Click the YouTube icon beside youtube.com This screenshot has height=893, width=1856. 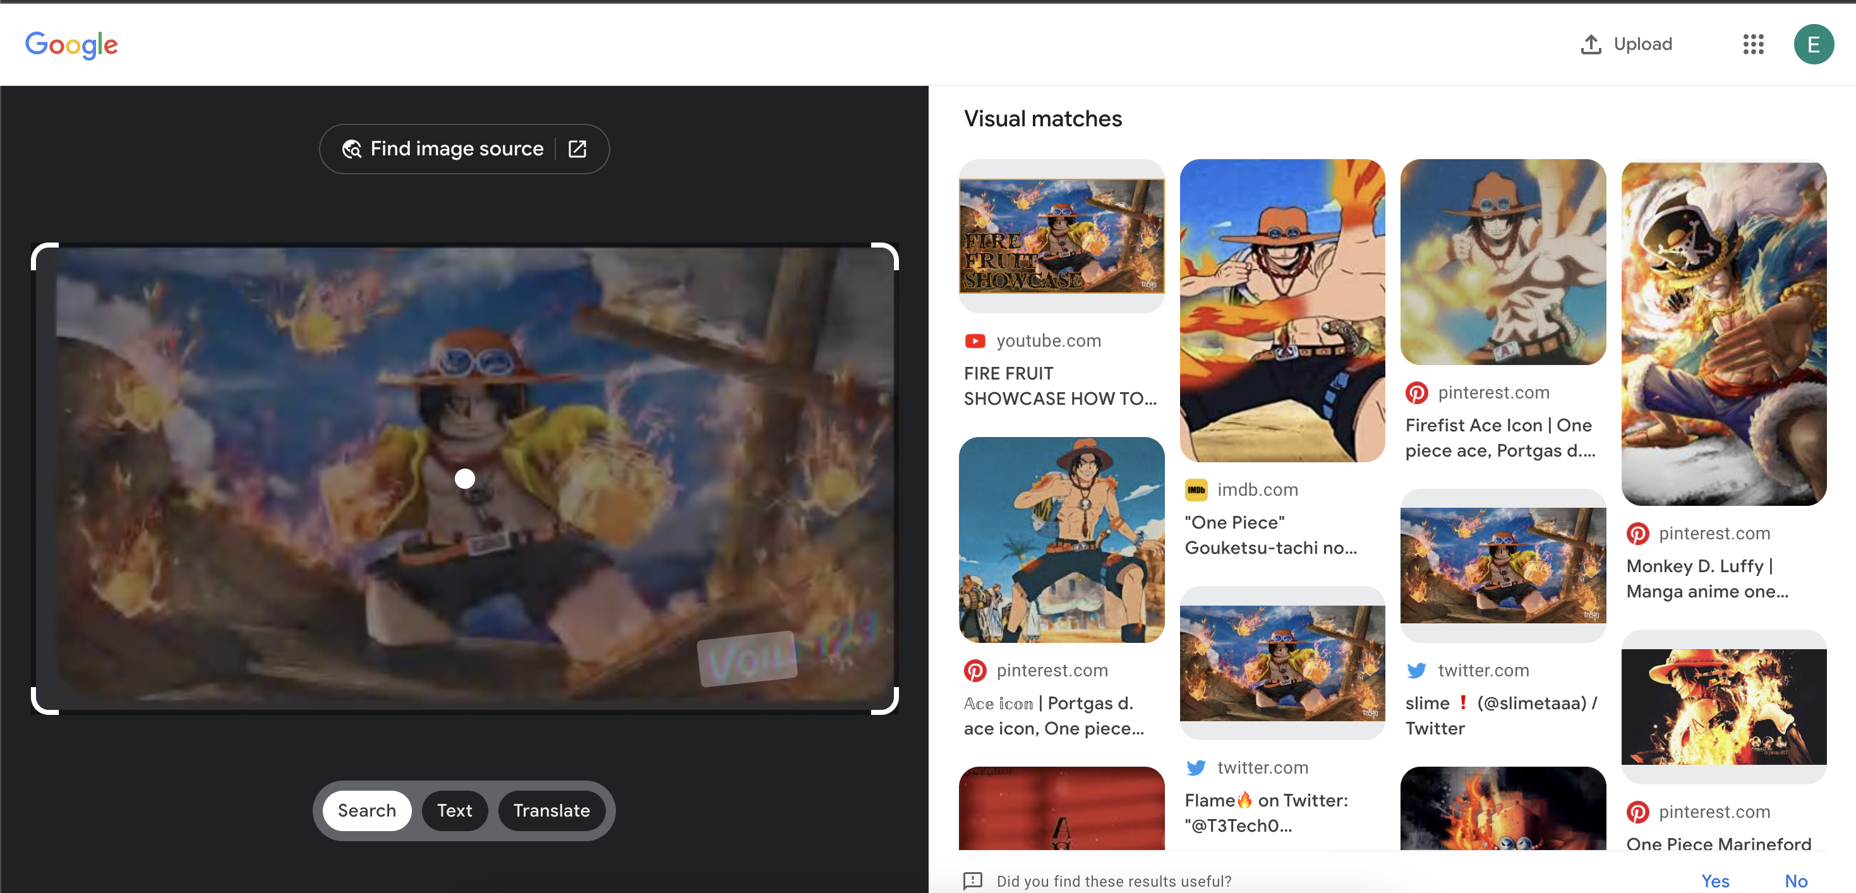(x=975, y=340)
